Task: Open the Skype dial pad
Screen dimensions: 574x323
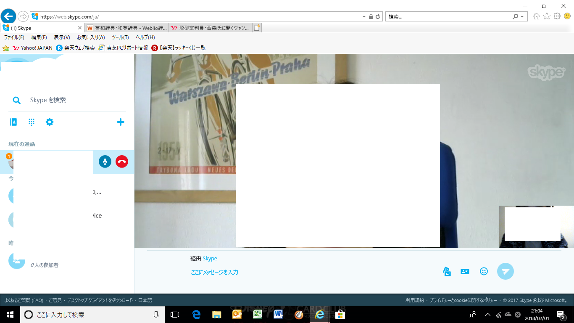Action: [x=32, y=122]
